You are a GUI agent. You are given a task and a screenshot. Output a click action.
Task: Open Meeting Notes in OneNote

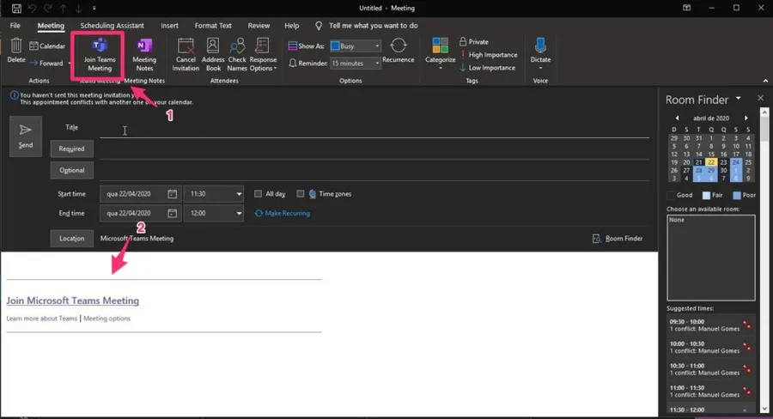tap(144, 46)
